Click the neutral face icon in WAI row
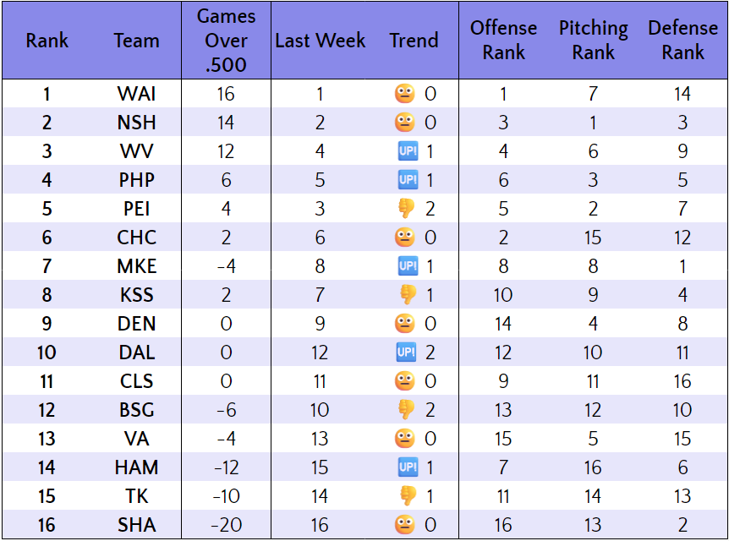 [x=405, y=94]
